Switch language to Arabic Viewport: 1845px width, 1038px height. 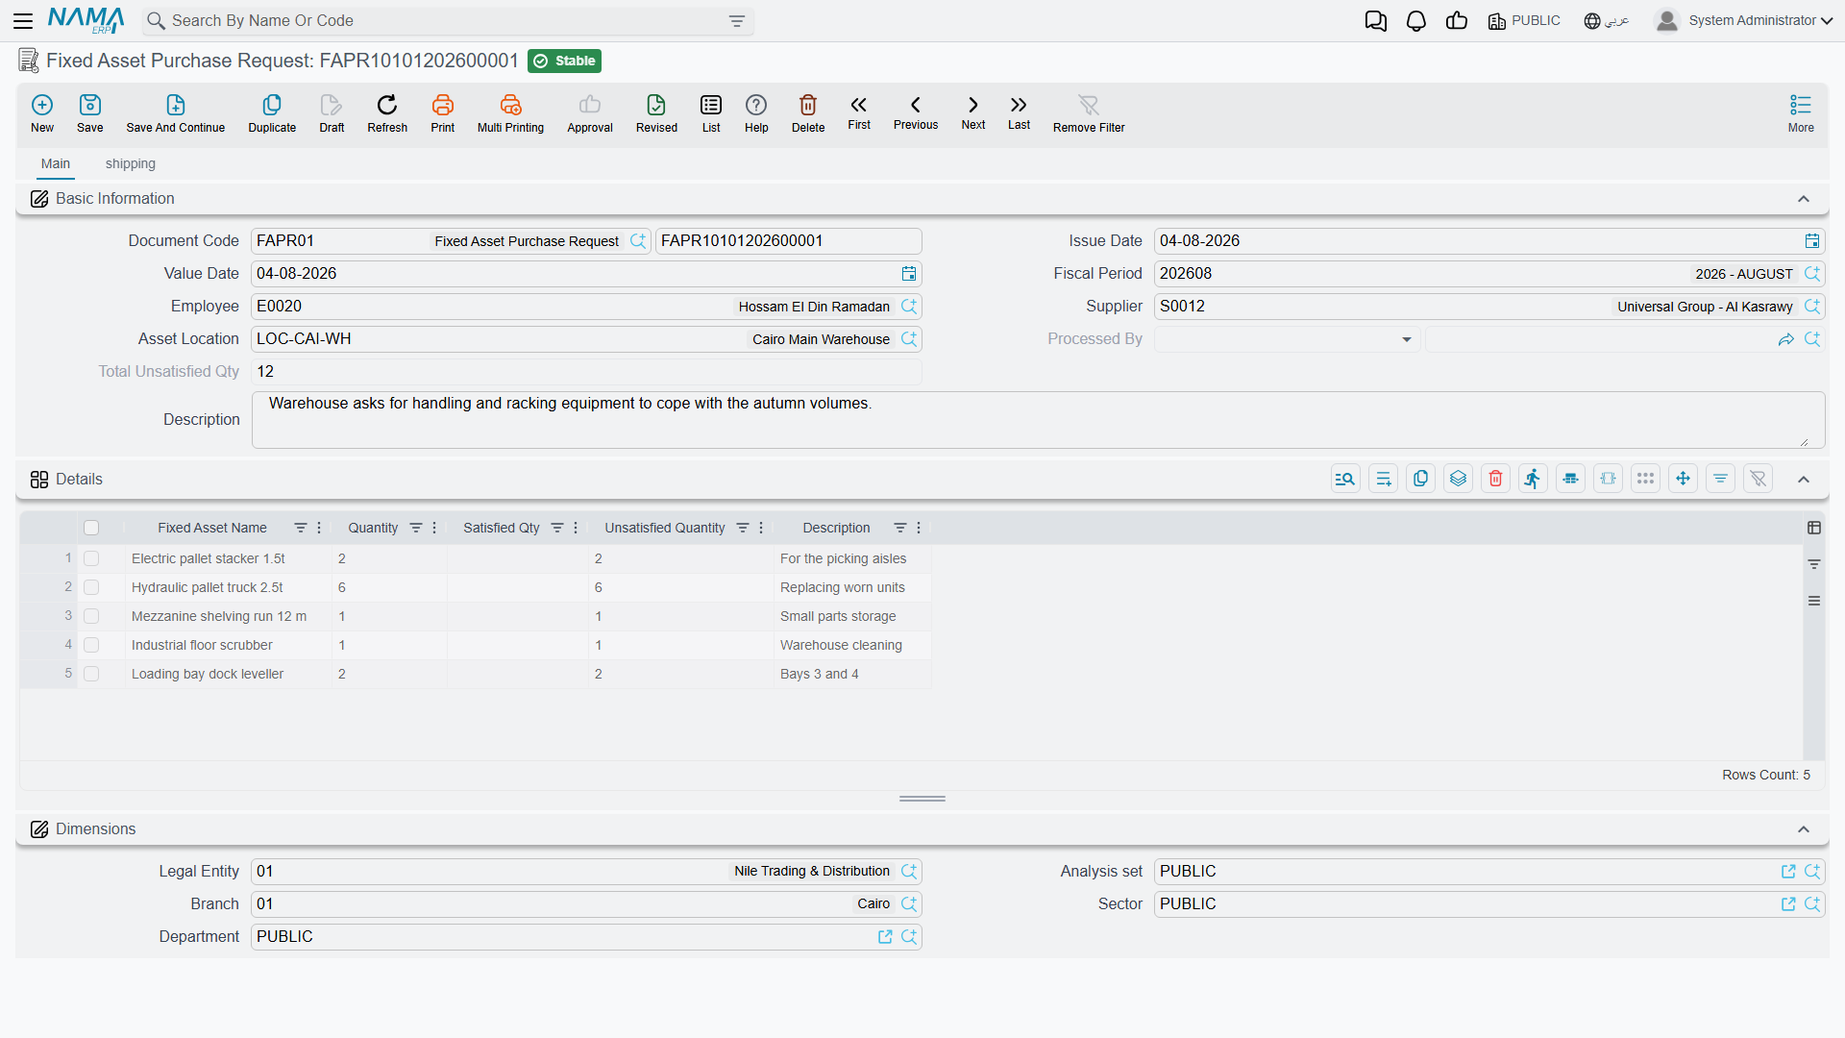tap(1607, 20)
